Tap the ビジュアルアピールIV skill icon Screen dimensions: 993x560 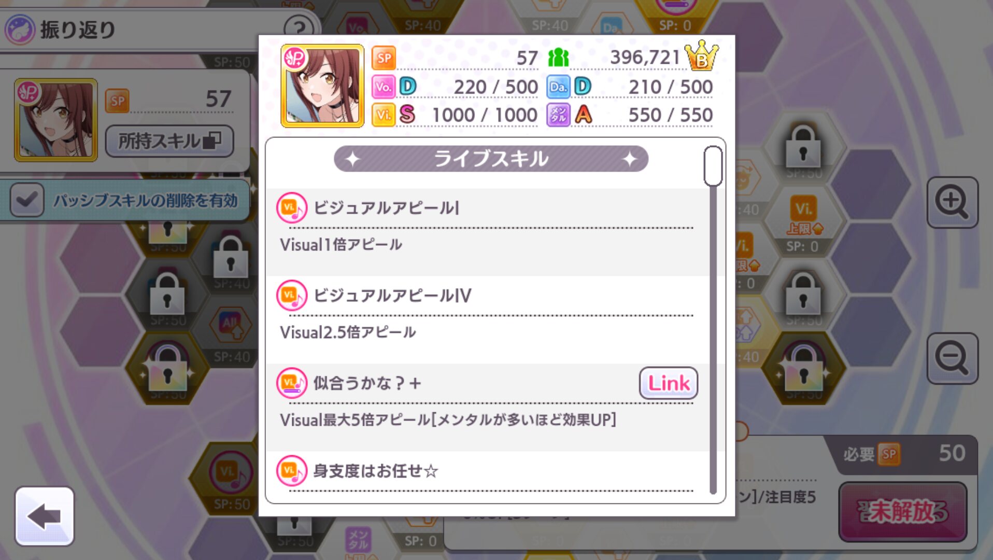[291, 296]
